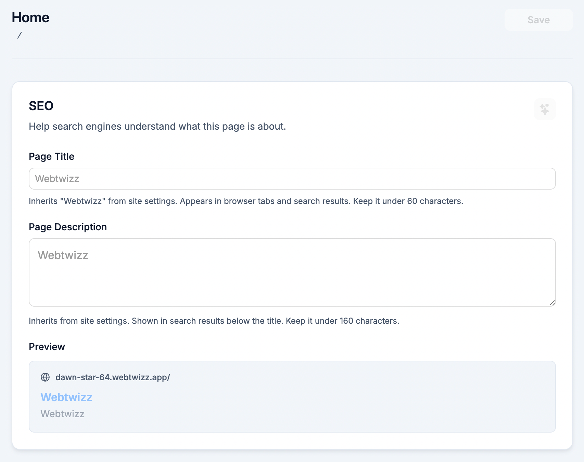Focus the Page Title input field
584x462 pixels.
tap(292, 179)
